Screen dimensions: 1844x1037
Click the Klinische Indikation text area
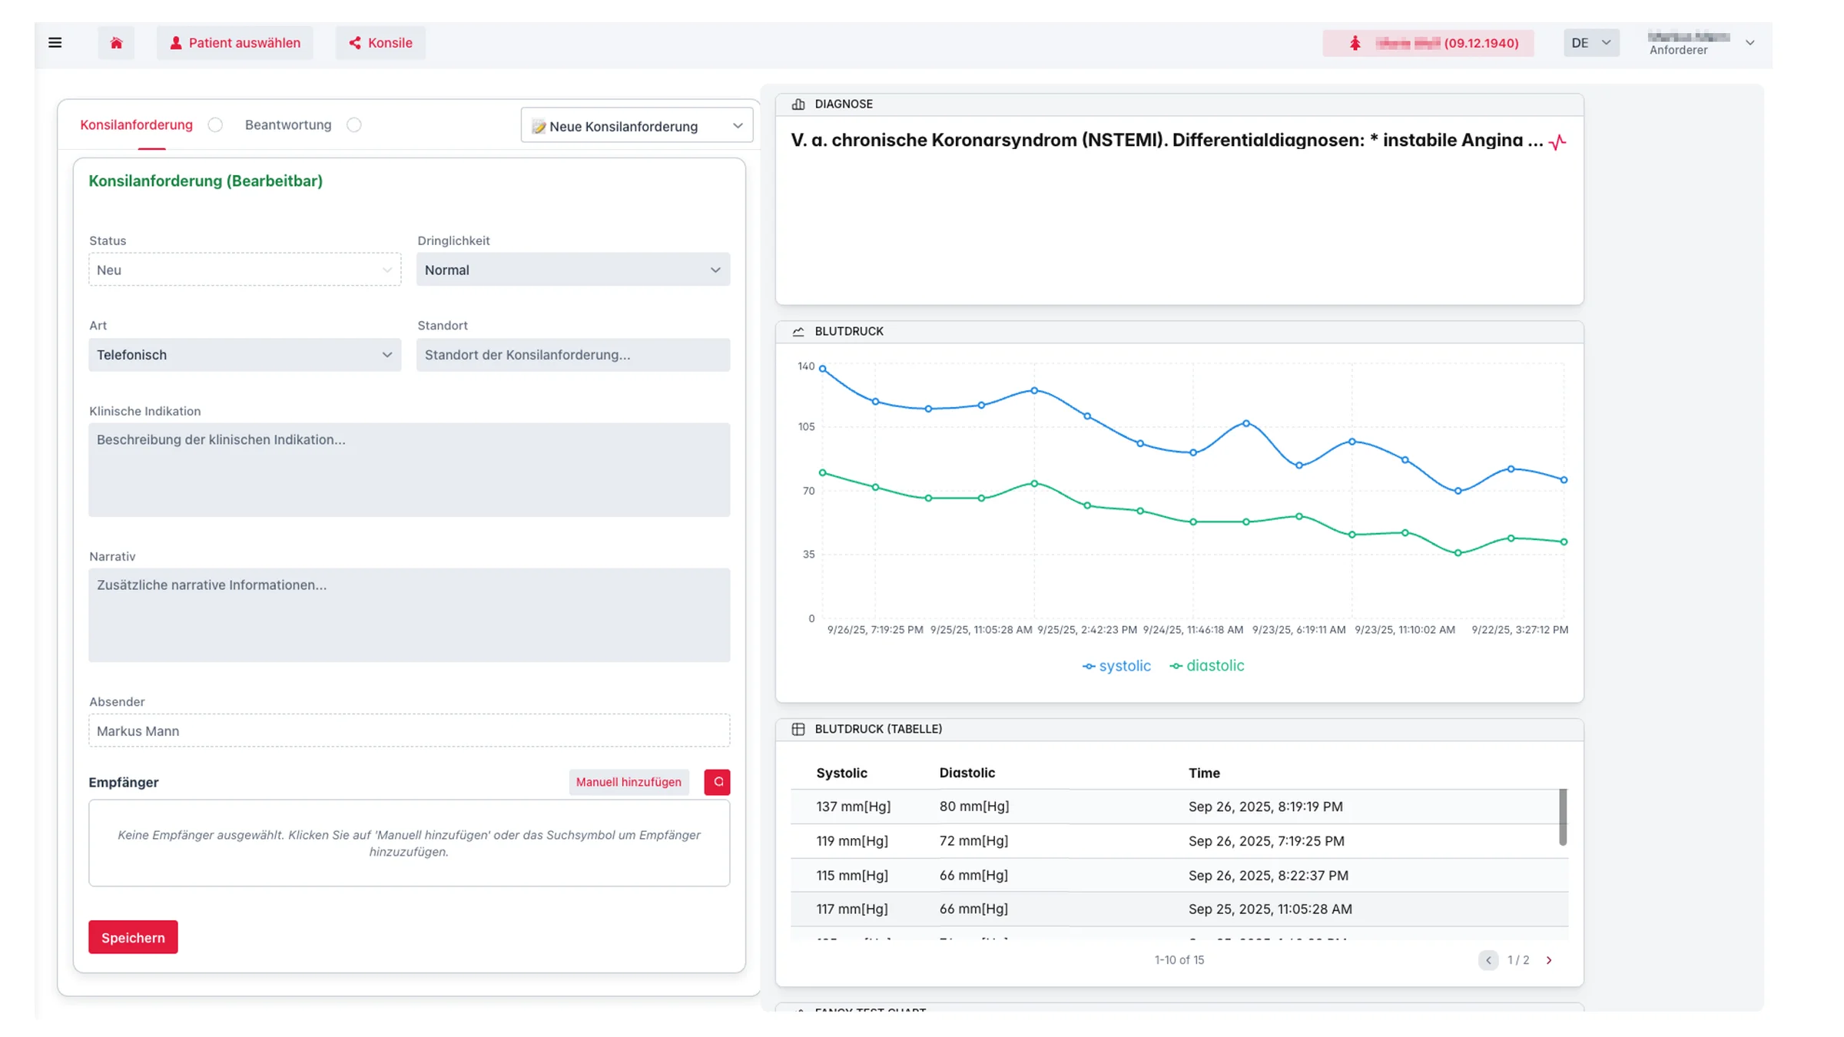click(410, 469)
